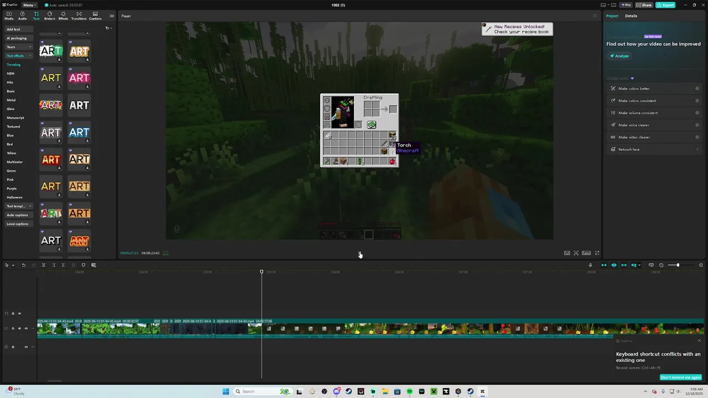Click the player fullscreen icon
708x398 pixels.
(x=597, y=253)
